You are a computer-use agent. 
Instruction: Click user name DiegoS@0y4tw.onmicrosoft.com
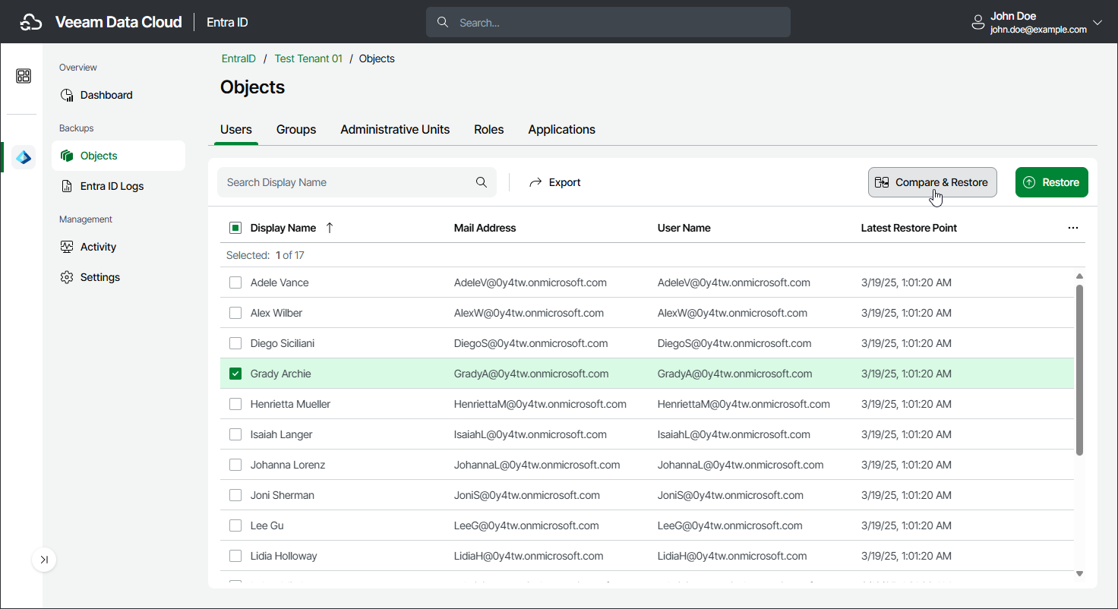click(x=734, y=343)
